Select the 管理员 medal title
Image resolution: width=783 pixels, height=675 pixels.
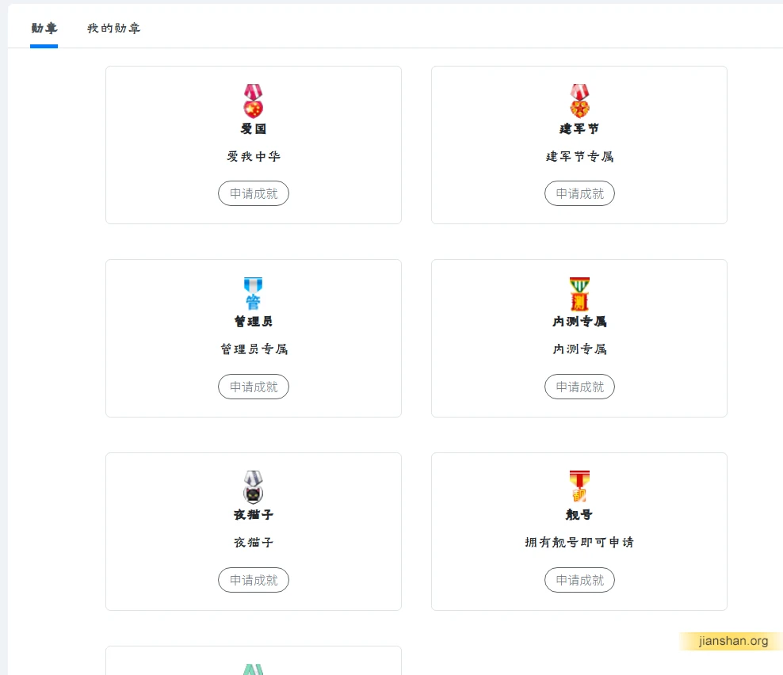pyautogui.click(x=253, y=322)
